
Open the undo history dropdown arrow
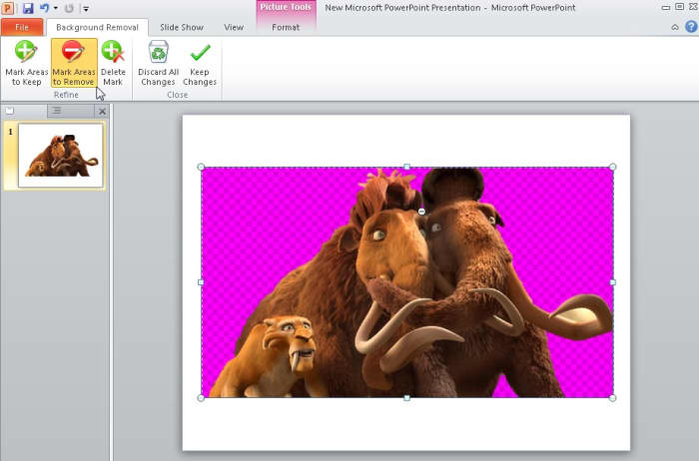point(55,8)
